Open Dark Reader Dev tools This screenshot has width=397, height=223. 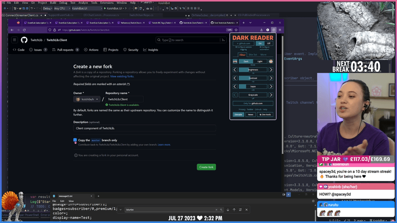coord(265,115)
